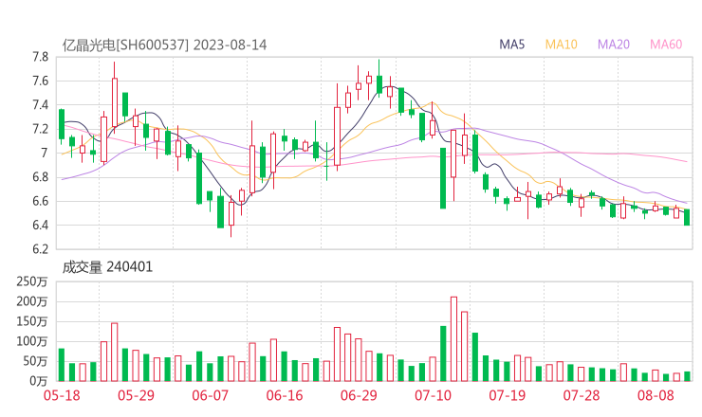Click the tallest red volume bar above 200万
The image size is (702, 417).
(453, 338)
